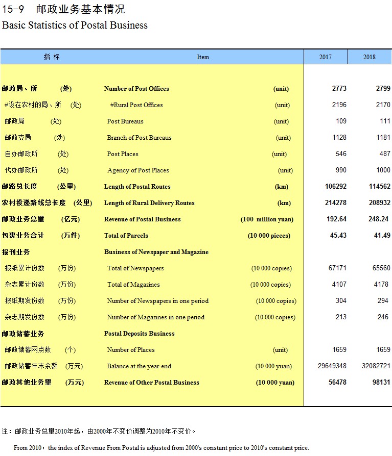Select the value 56478

click(x=337, y=382)
